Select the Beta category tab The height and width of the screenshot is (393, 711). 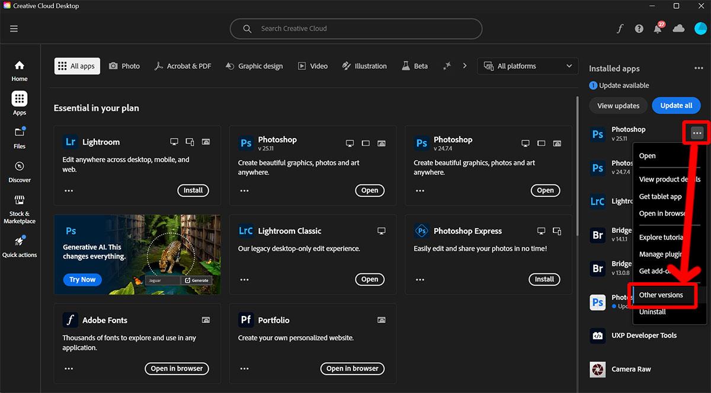tap(414, 66)
